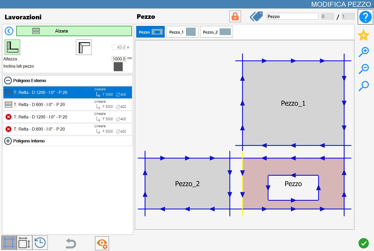Viewport: 374px width, 251px height.
Task: Click the orange lock icon
Action: pyautogui.click(x=235, y=17)
